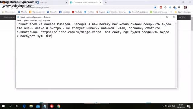Open the Google Переводчик bookmark
Viewport: 193px width, 109px height.
tap(138, 12)
